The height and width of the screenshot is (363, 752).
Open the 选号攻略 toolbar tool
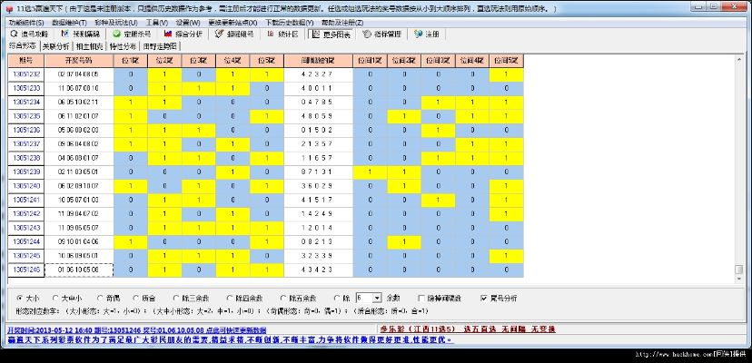pos(30,34)
